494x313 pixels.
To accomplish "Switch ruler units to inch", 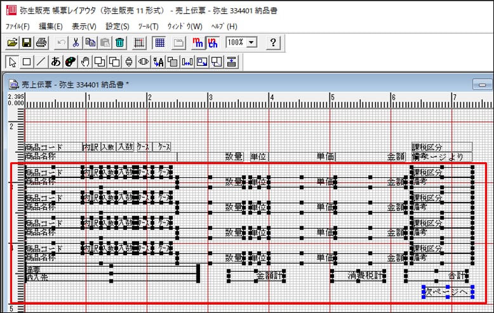I will click(x=213, y=42).
